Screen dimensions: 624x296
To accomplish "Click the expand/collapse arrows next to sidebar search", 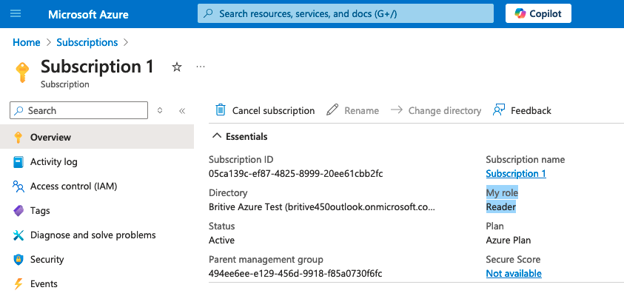I will 160,110.
